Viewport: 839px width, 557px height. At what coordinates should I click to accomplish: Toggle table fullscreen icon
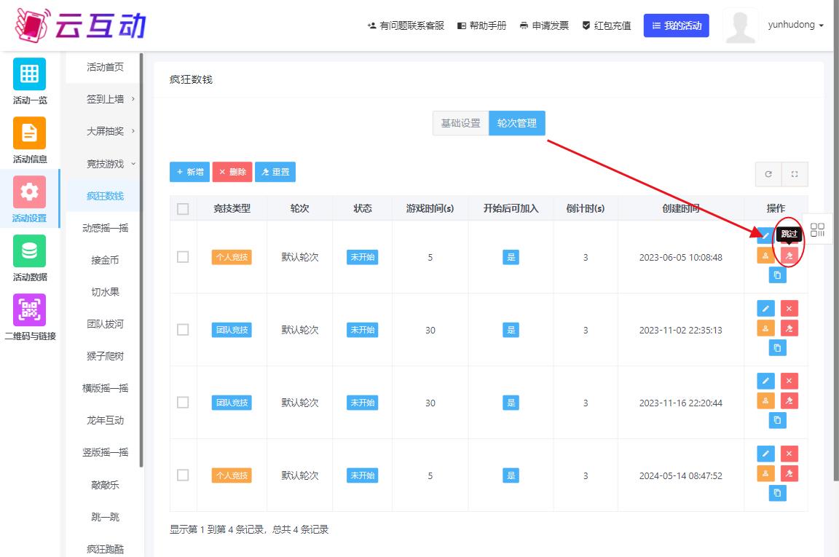click(795, 174)
